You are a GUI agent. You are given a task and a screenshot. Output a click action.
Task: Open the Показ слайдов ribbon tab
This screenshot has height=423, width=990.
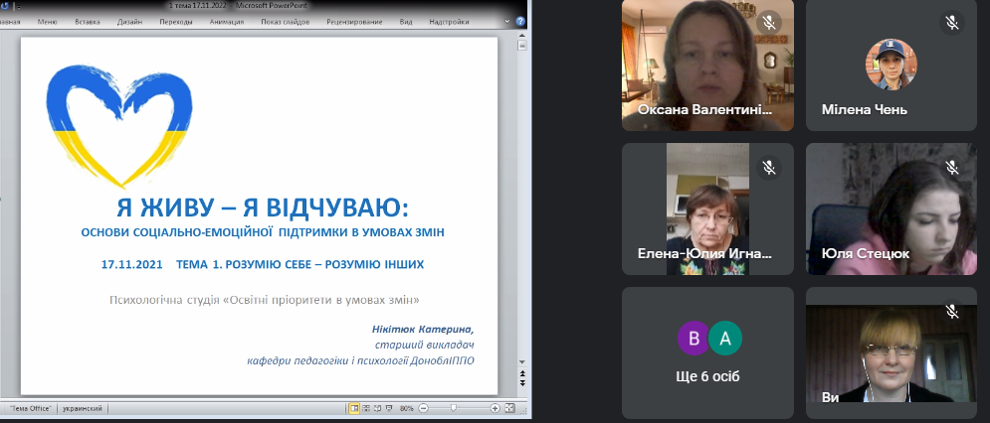pyautogui.click(x=286, y=22)
